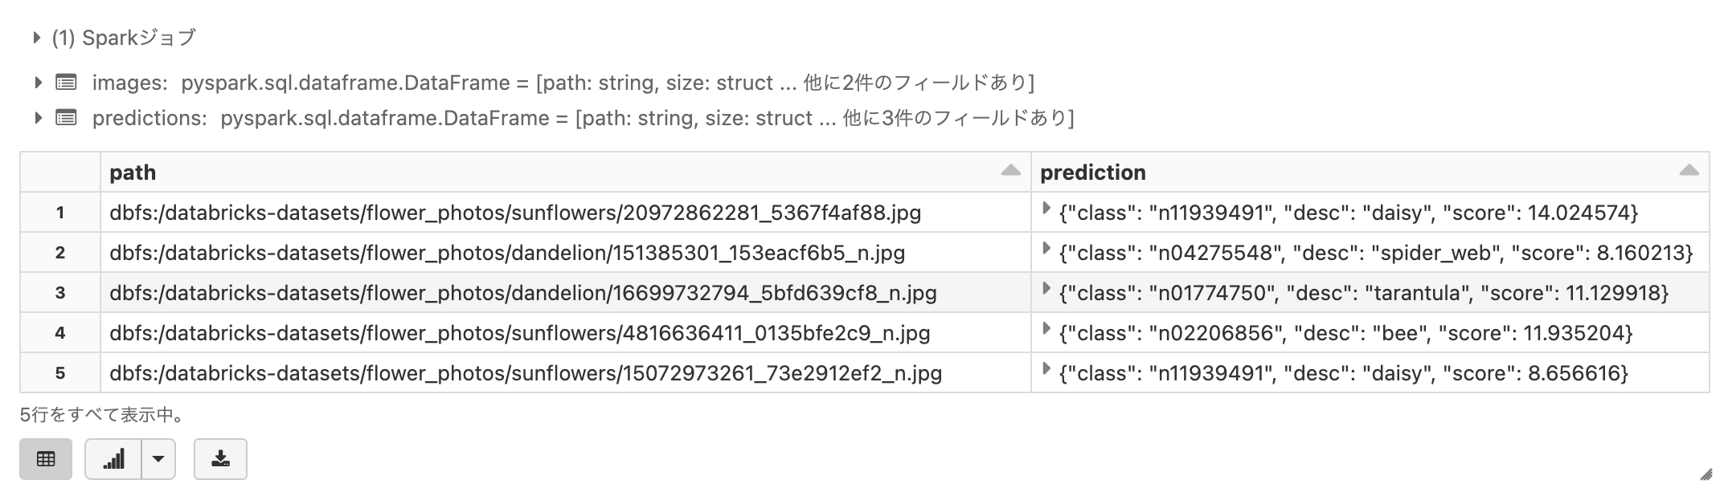Select the sunflowers path cell in row 1
This screenshot has width=1720, height=496.
click(514, 212)
